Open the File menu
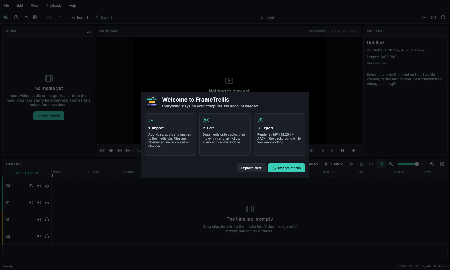Image resolution: width=450 pixels, height=270 pixels. 6,6
